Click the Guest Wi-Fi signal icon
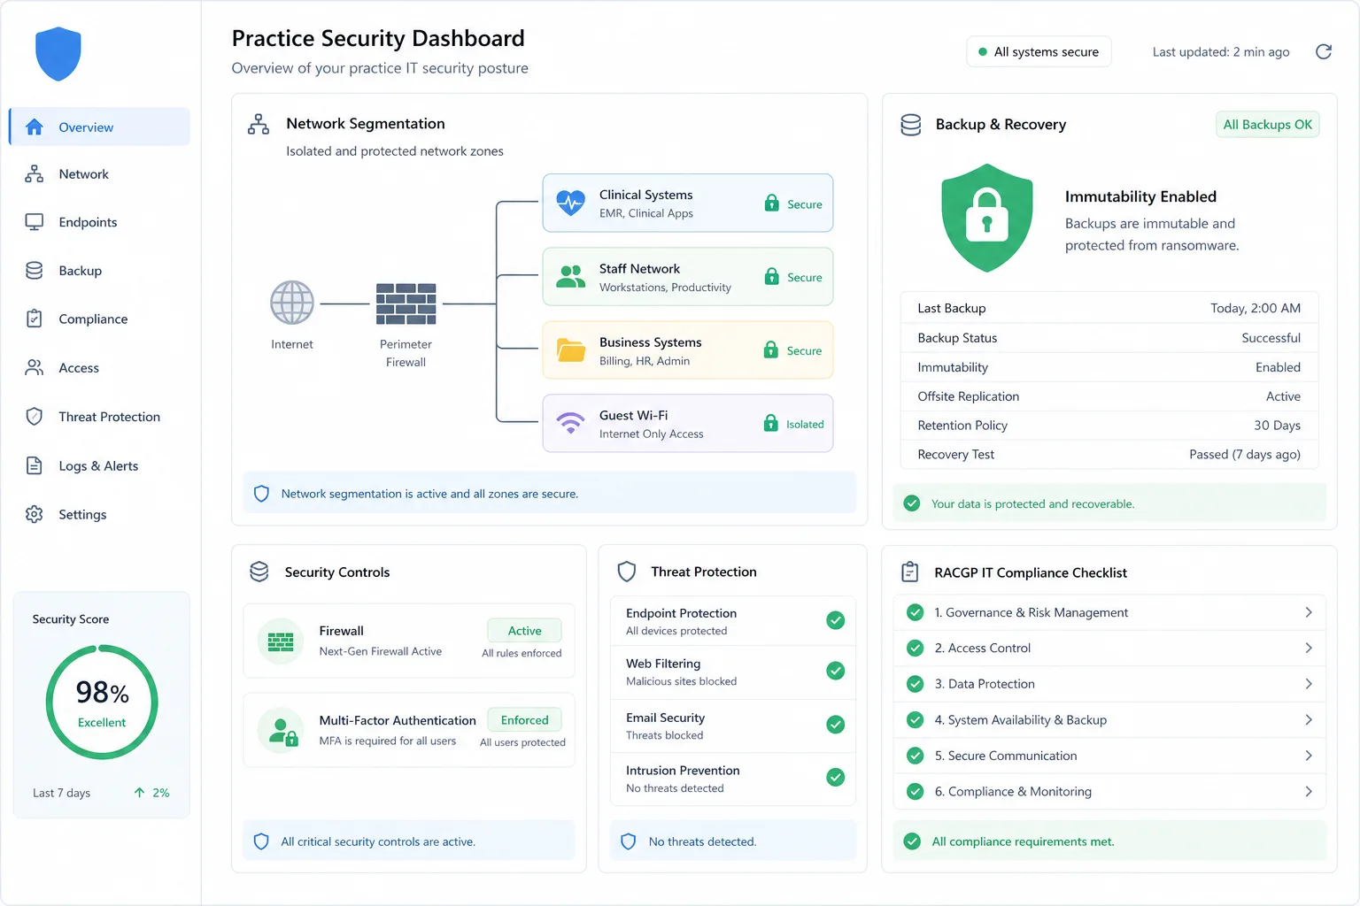Image resolution: width=1360 pixels, height=906 pixels. click(571, 424)
